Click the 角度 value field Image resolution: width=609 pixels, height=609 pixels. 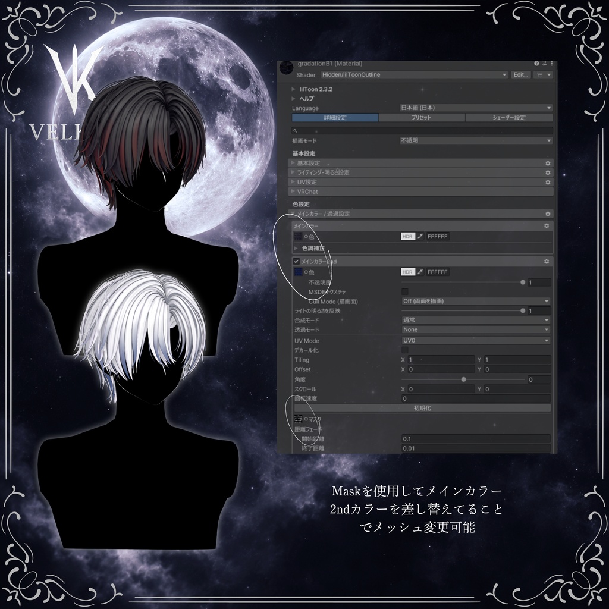[x=539, y=379]
